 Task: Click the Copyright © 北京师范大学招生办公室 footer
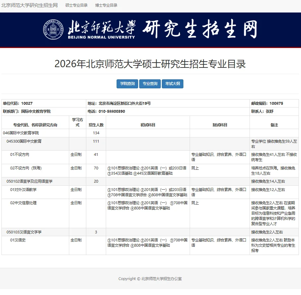pos(150,279)
